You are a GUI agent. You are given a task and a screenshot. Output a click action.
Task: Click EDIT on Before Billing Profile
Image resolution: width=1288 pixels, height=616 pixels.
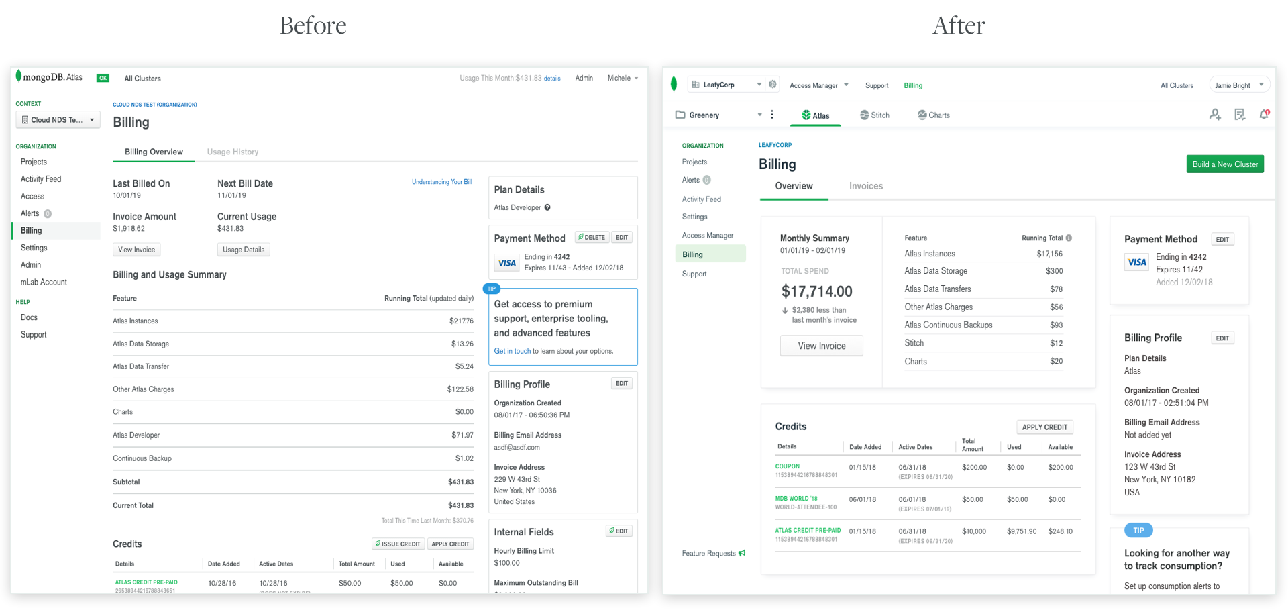(x=622, y=384)
